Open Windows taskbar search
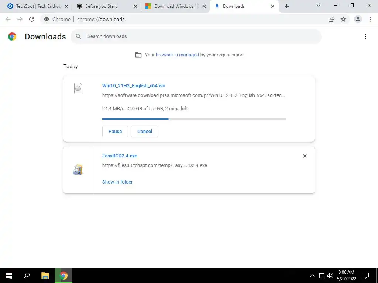The image size is (378, 283). (27, 276)
